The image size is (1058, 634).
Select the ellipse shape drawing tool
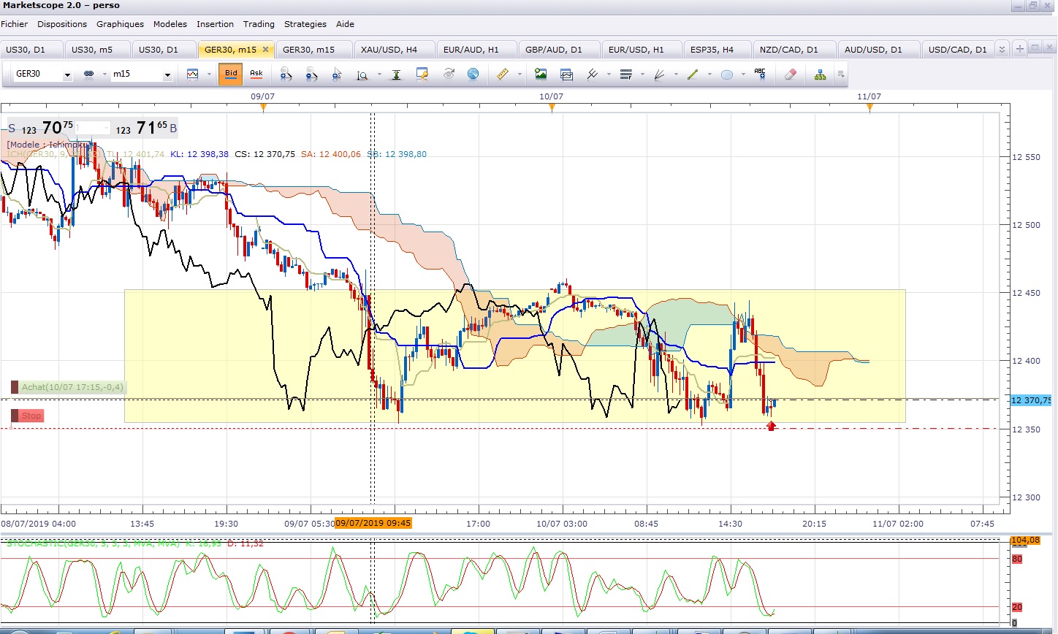point(727,74)
